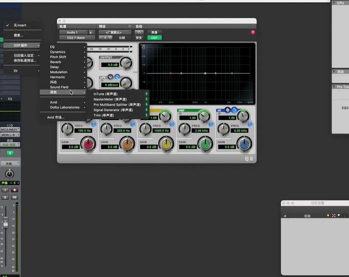Open the Audio 1 track selector dropdown
The width and height of the screenshot is (349, 277).
(73, 32)
